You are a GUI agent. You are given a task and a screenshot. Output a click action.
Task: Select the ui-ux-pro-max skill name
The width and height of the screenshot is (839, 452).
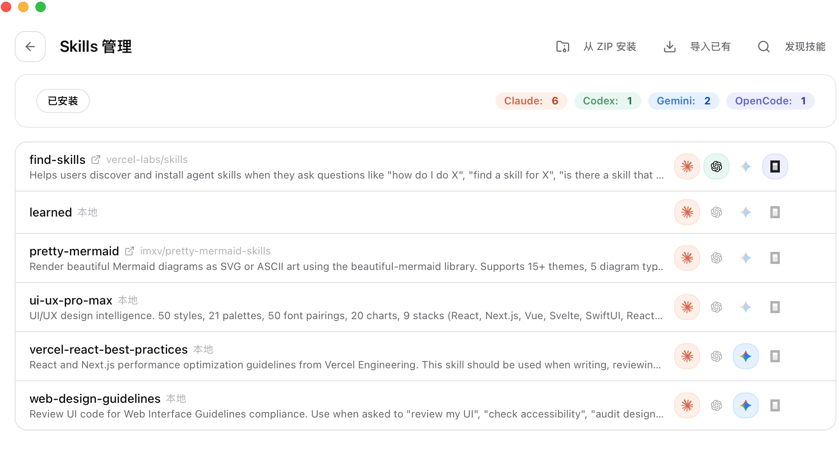click(71, 301)
